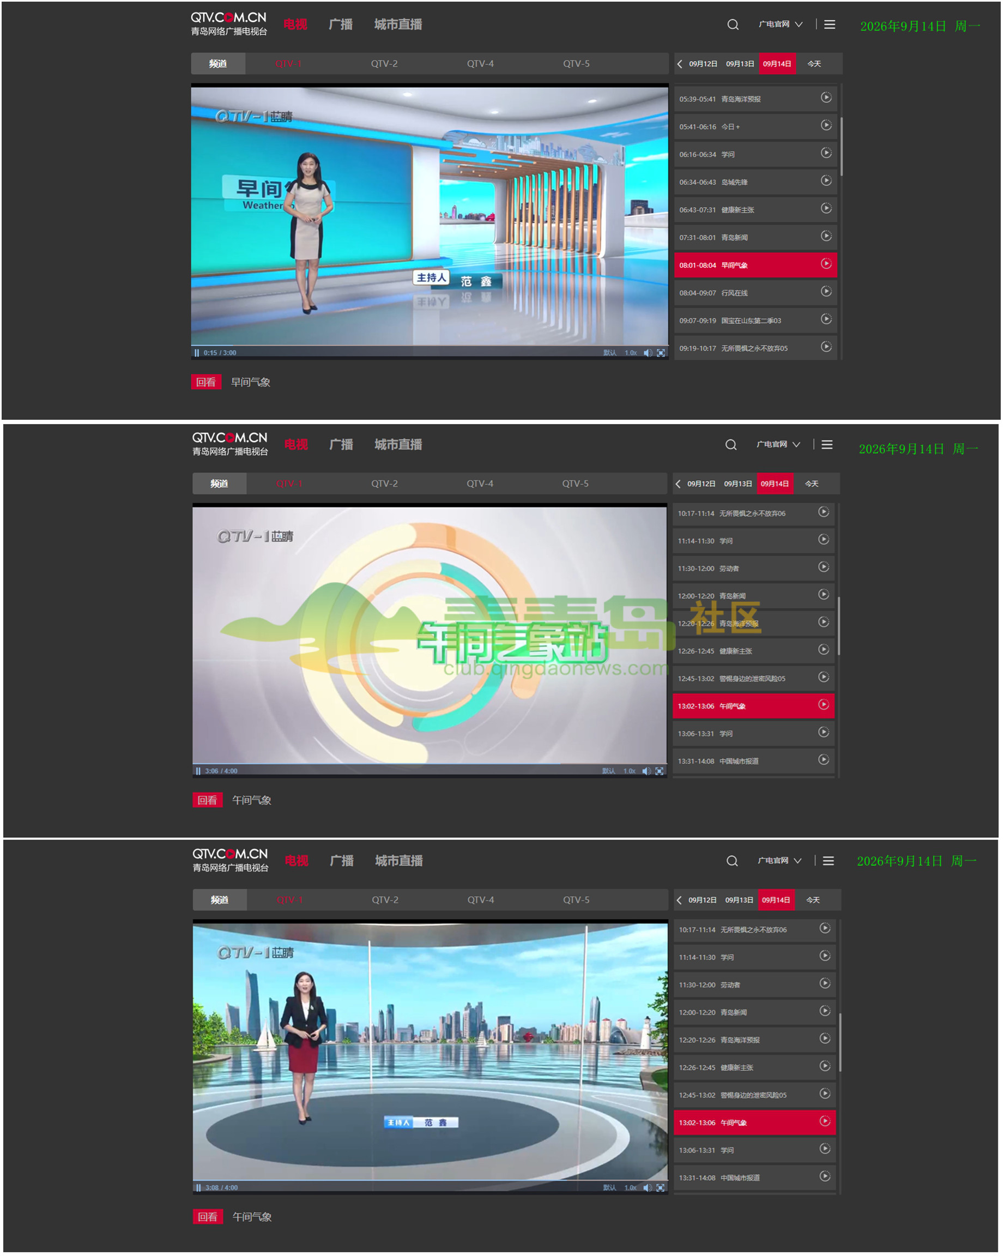Click play icon beside 06:34-06:43 岛城先锋
This screenshot has height=1256, width=1004.
coord(826,180)
